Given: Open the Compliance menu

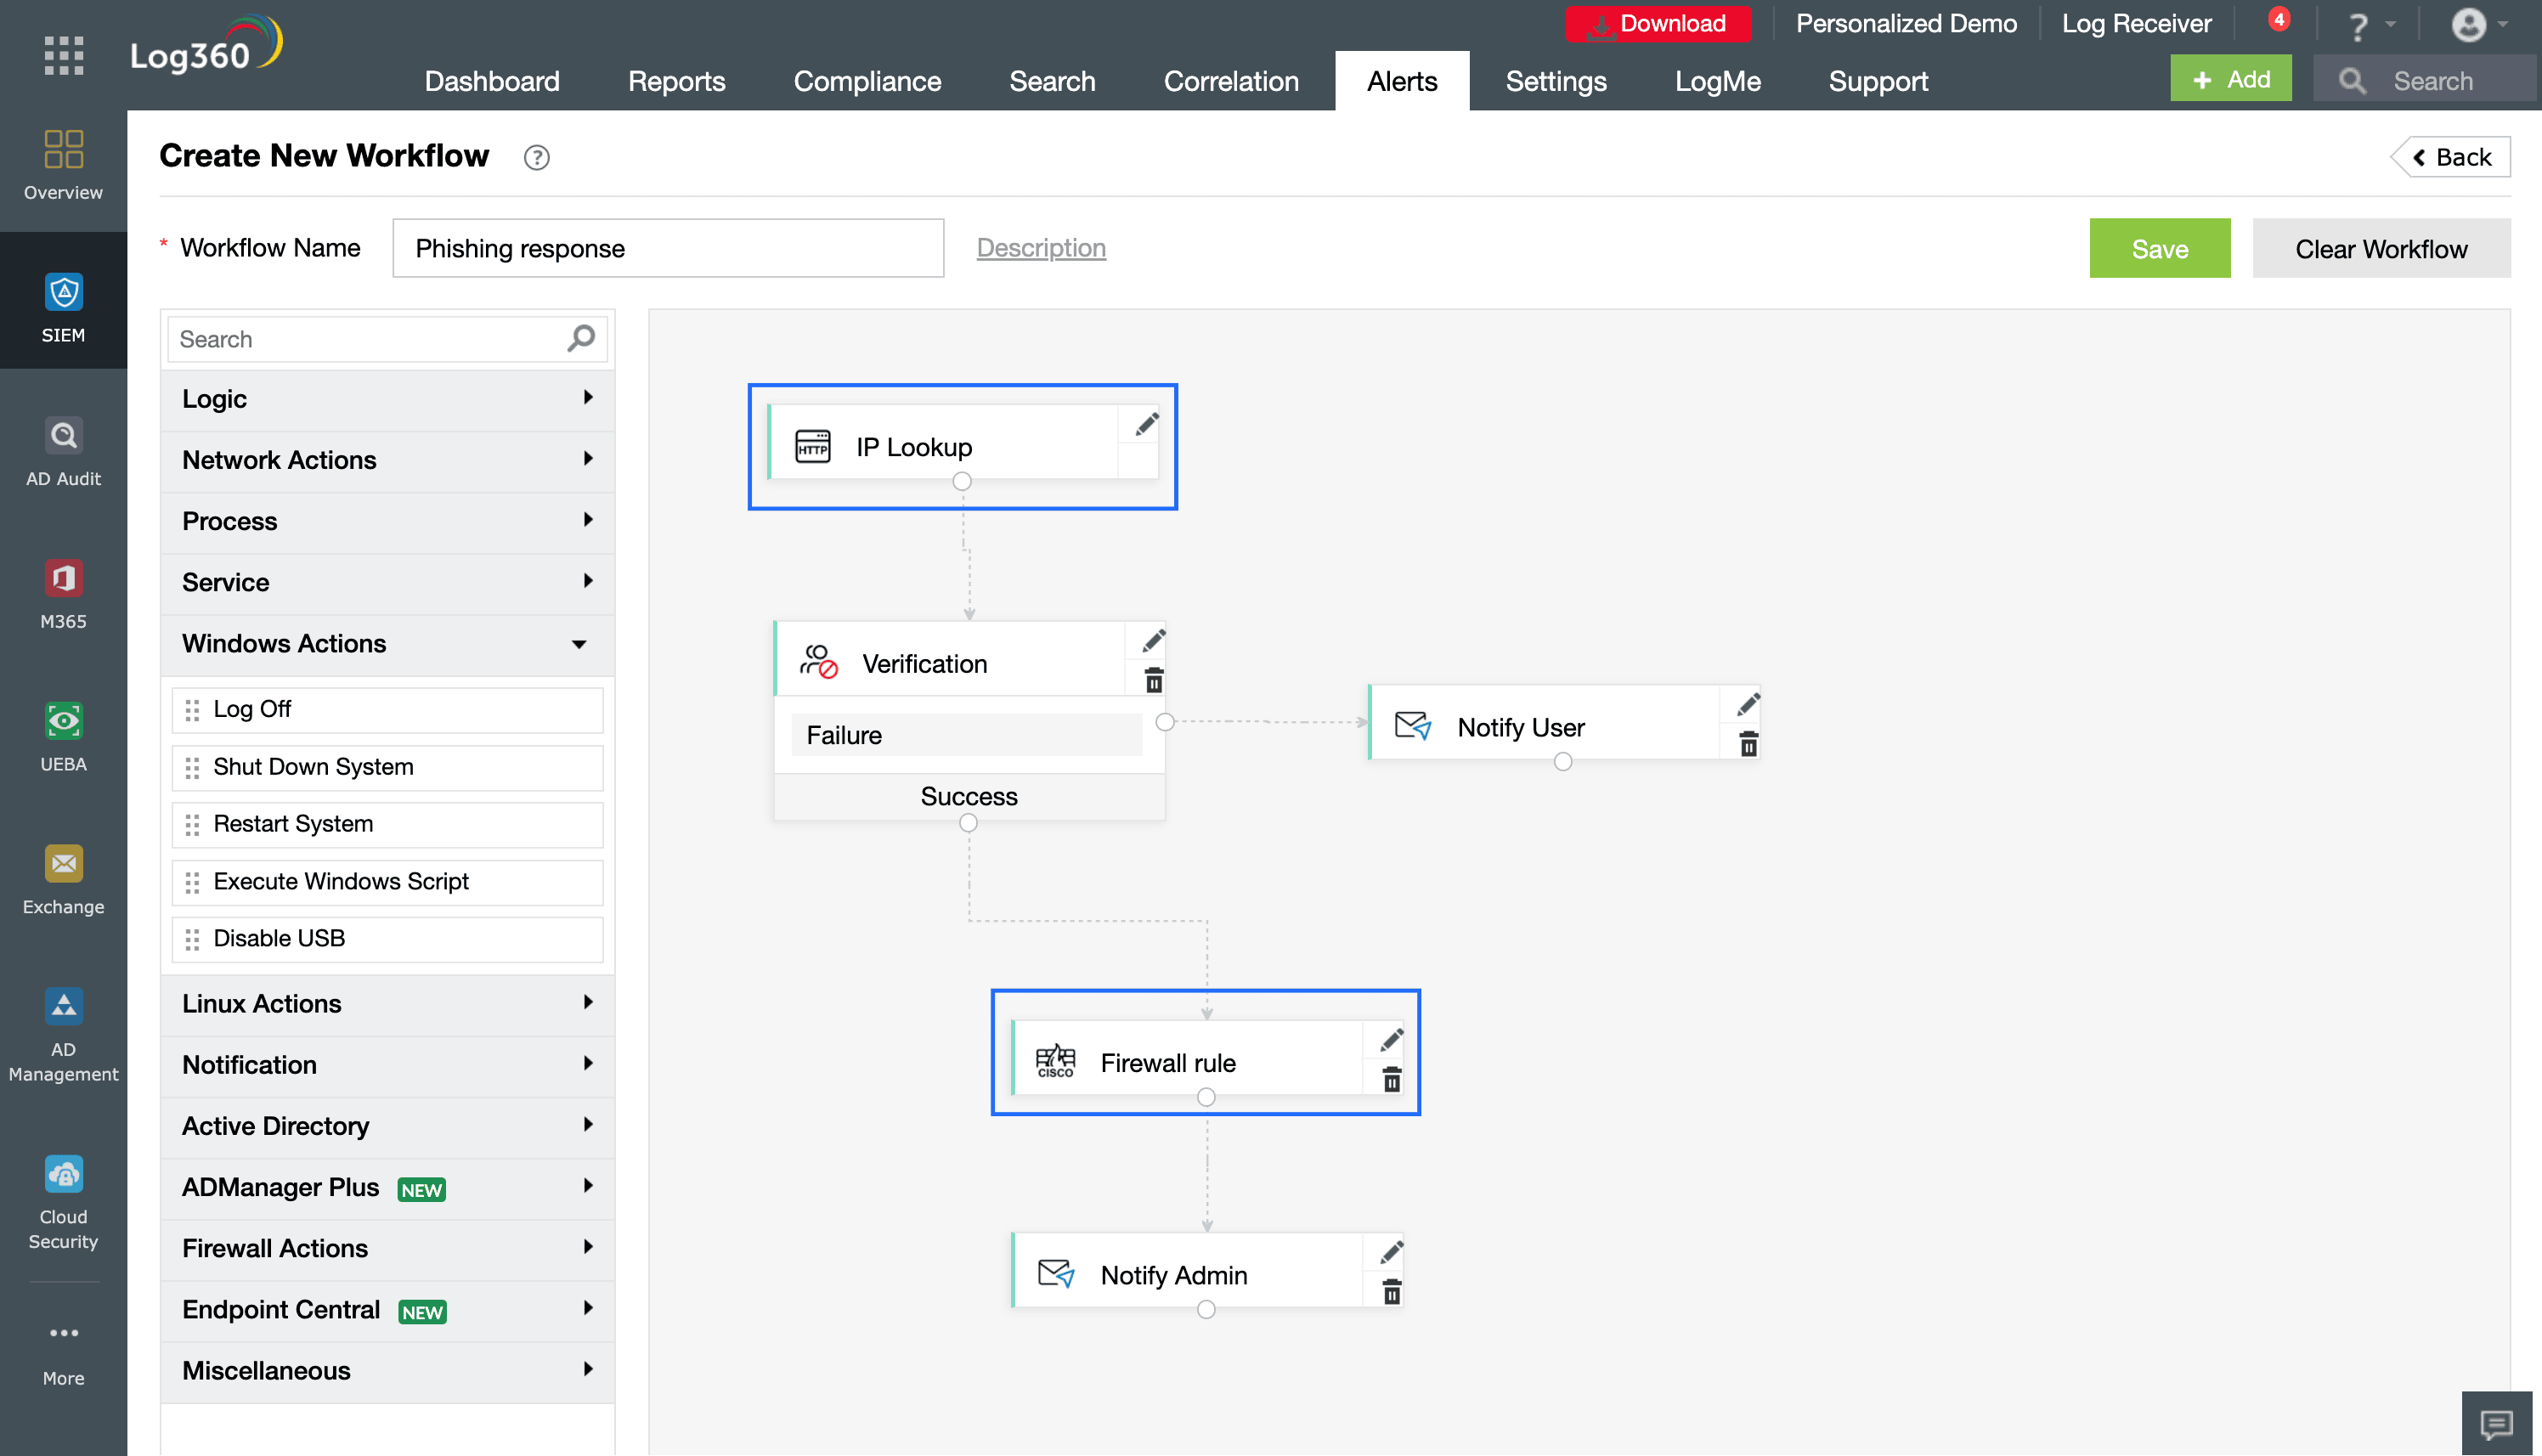Looking at the screenshot, I should tap(867, 81).
